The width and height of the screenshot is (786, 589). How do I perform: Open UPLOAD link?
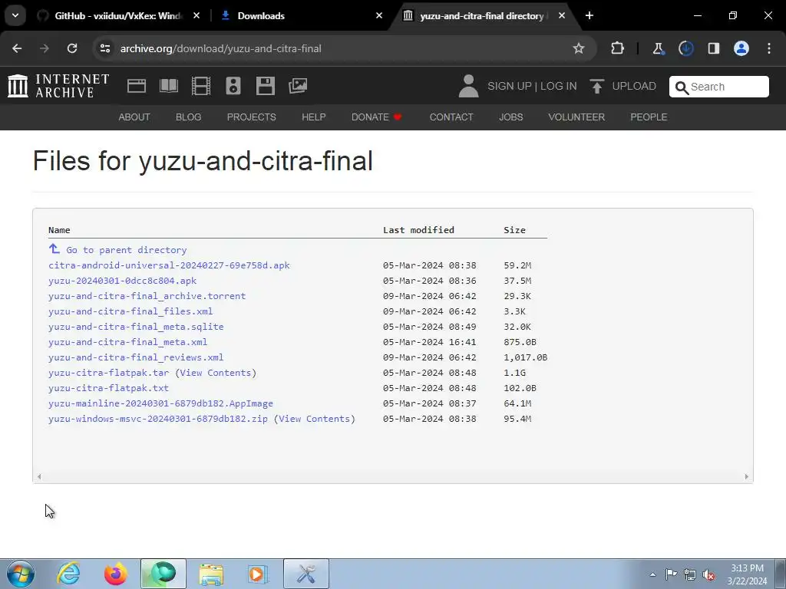(633, 86)
